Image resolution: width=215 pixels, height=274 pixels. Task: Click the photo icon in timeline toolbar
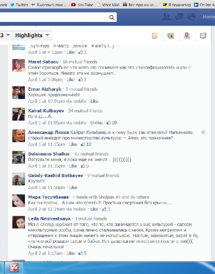(x=170, y=36)
